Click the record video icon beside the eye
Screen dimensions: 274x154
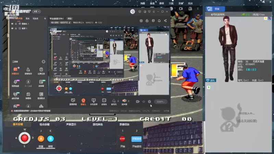(138, 101)
